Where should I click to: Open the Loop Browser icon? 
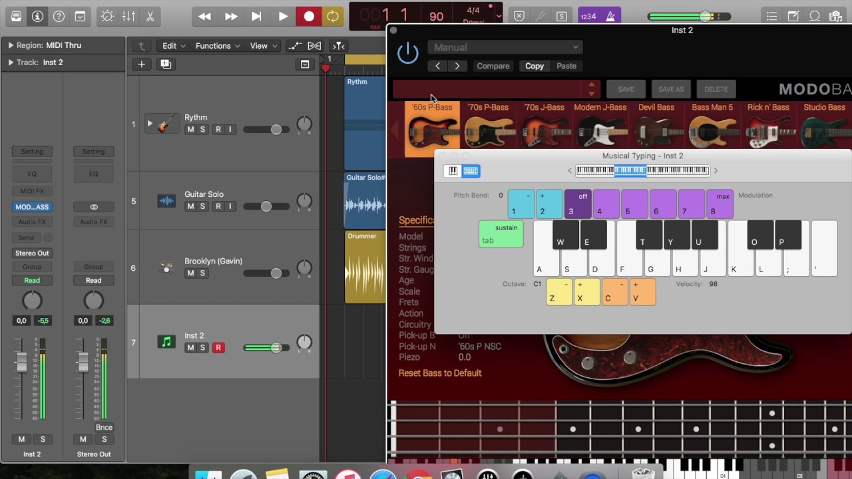(815, 17)
